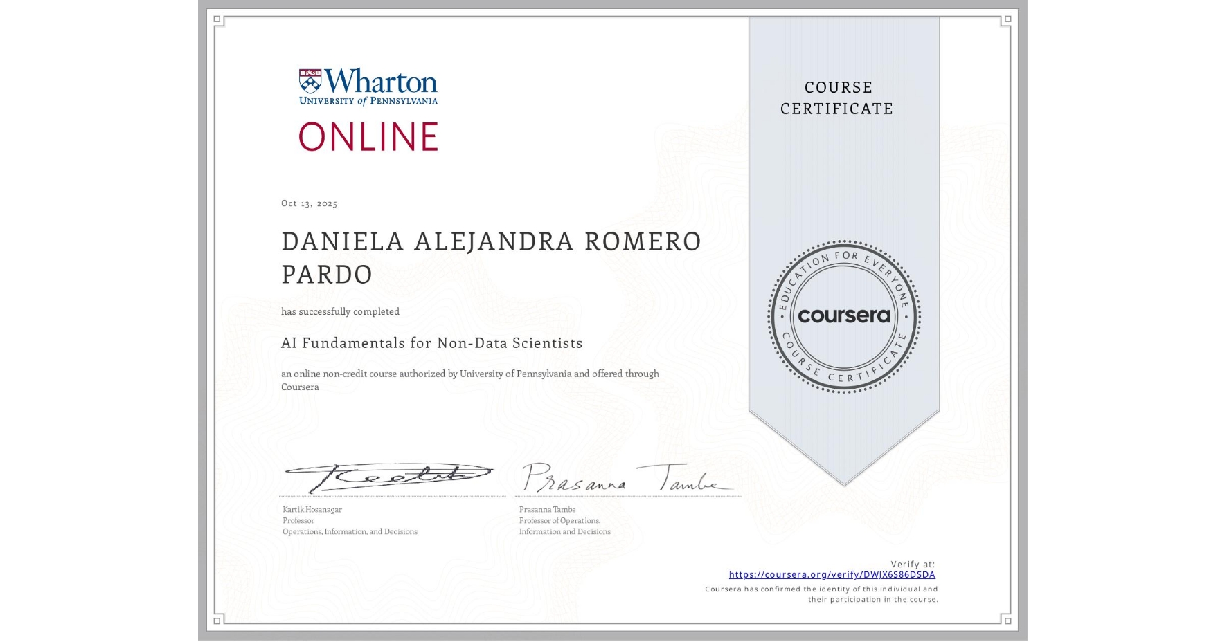Click the Wharton wordmark
Screen dimensions: 1227x642
(380, 81)
